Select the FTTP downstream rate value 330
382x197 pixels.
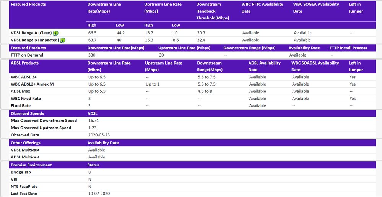(92, 55)
